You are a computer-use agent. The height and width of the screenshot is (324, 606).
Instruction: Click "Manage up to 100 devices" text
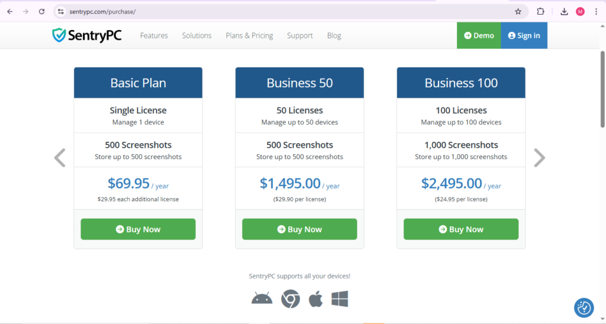pyautogui.click(x=461, y=122)
